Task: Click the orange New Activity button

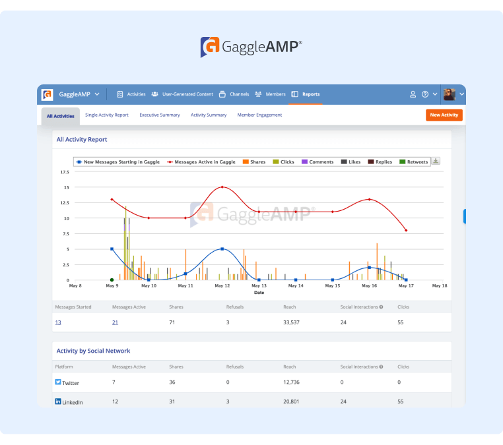Action: [x=444, y=115]
